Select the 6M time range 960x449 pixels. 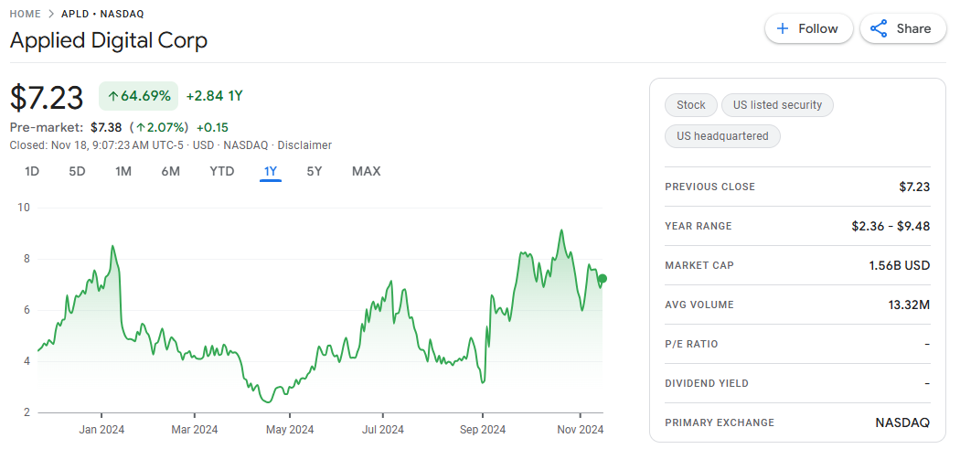[x=170, y=171]
